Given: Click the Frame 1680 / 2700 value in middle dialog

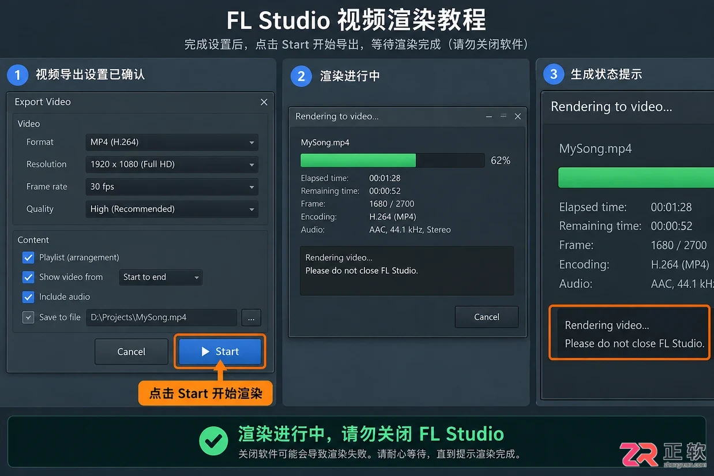Looking at the screenshot, I should click(392, 204).
